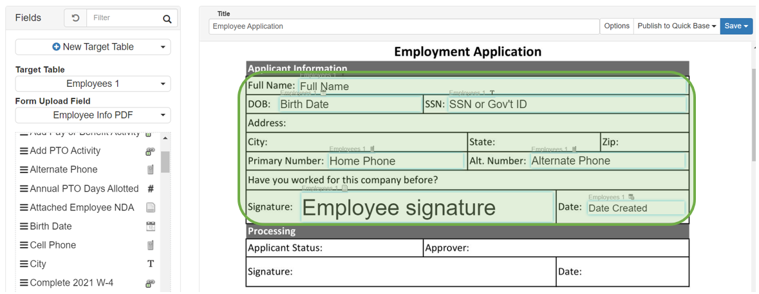Grab the drag handle of Birth Date

[x=24, y=226]
